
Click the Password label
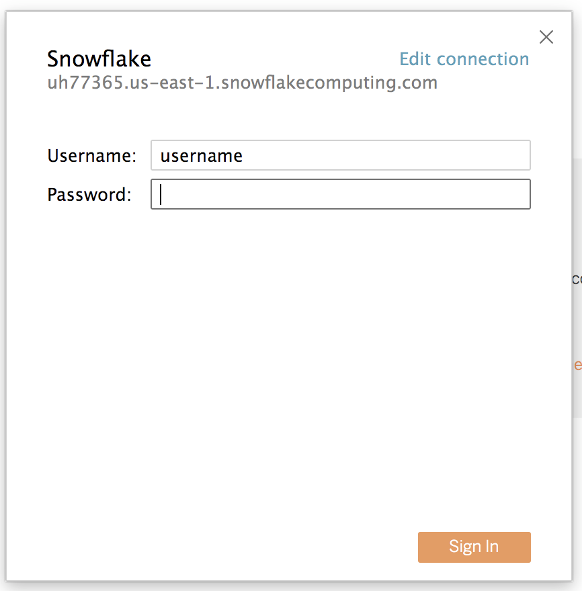89,195
